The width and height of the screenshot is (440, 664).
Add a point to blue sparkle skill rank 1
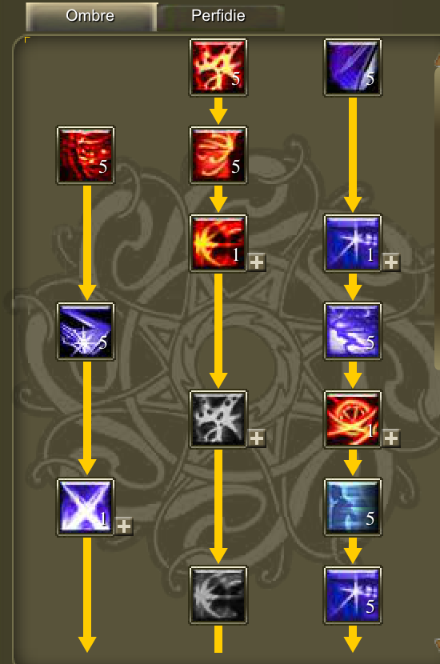(391, 262)
